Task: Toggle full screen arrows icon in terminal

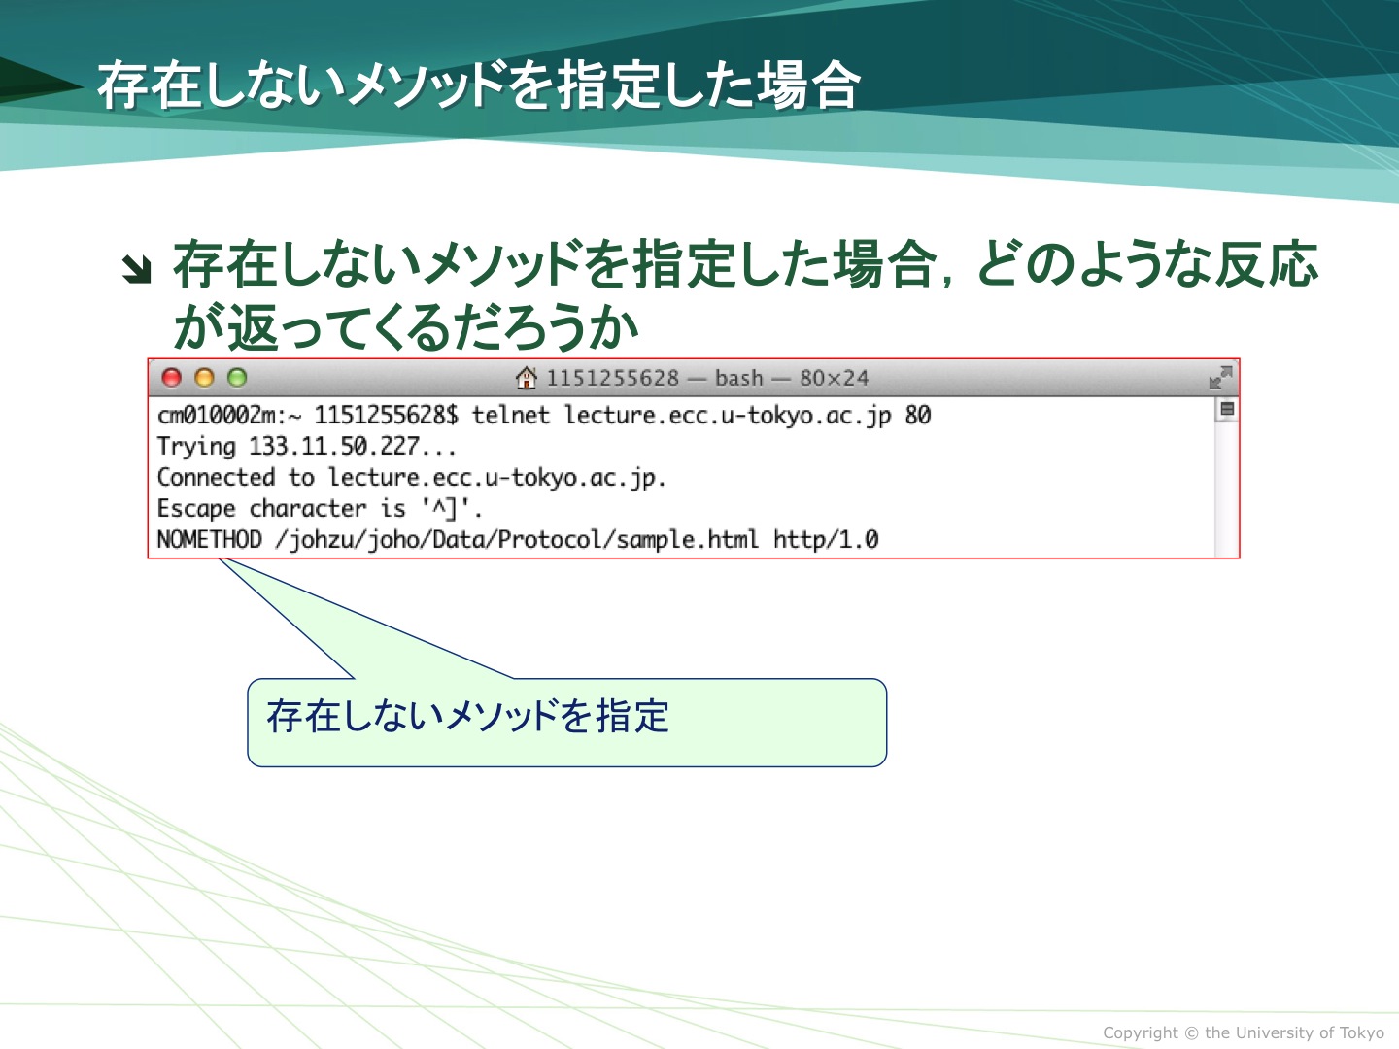Action: (1220, 378)
